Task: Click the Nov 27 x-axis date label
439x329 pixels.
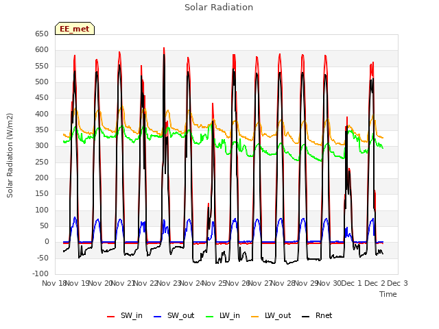Action: (261, 283)
